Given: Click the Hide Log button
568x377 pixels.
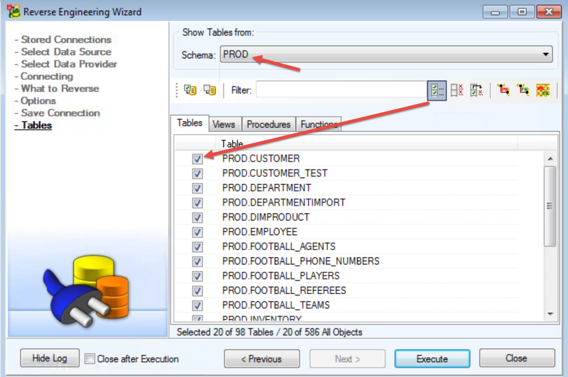Looking at the screenshot, I should [x=50, y=358].
